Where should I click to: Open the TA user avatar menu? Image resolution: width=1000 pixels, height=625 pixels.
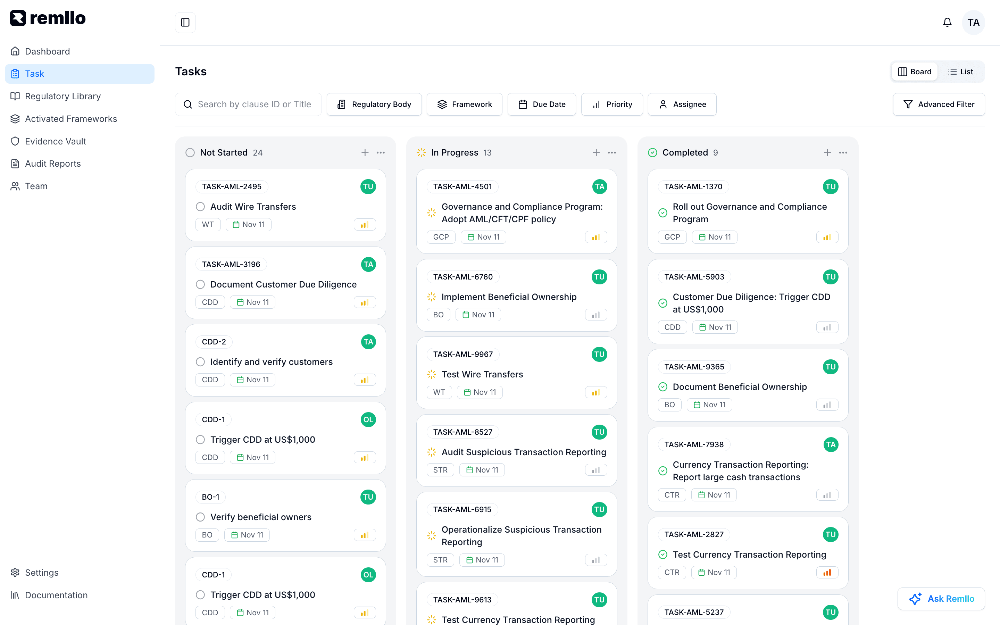[973, 22]
